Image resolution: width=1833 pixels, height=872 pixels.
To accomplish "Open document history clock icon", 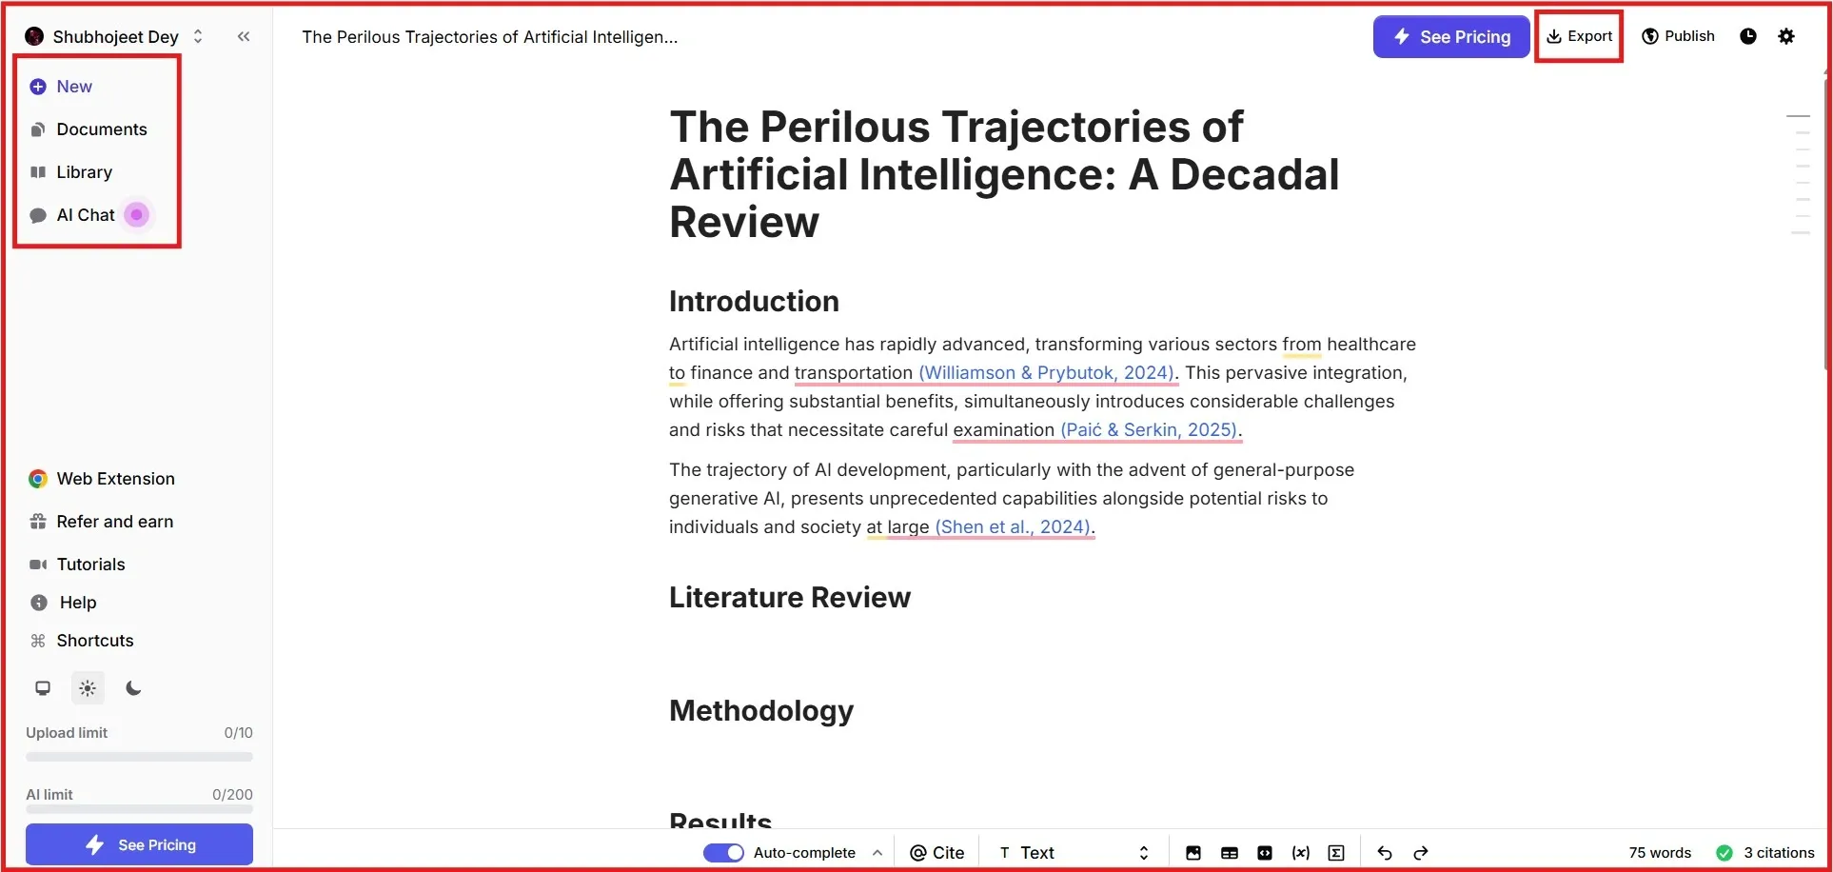I will tap(1748, 36).
